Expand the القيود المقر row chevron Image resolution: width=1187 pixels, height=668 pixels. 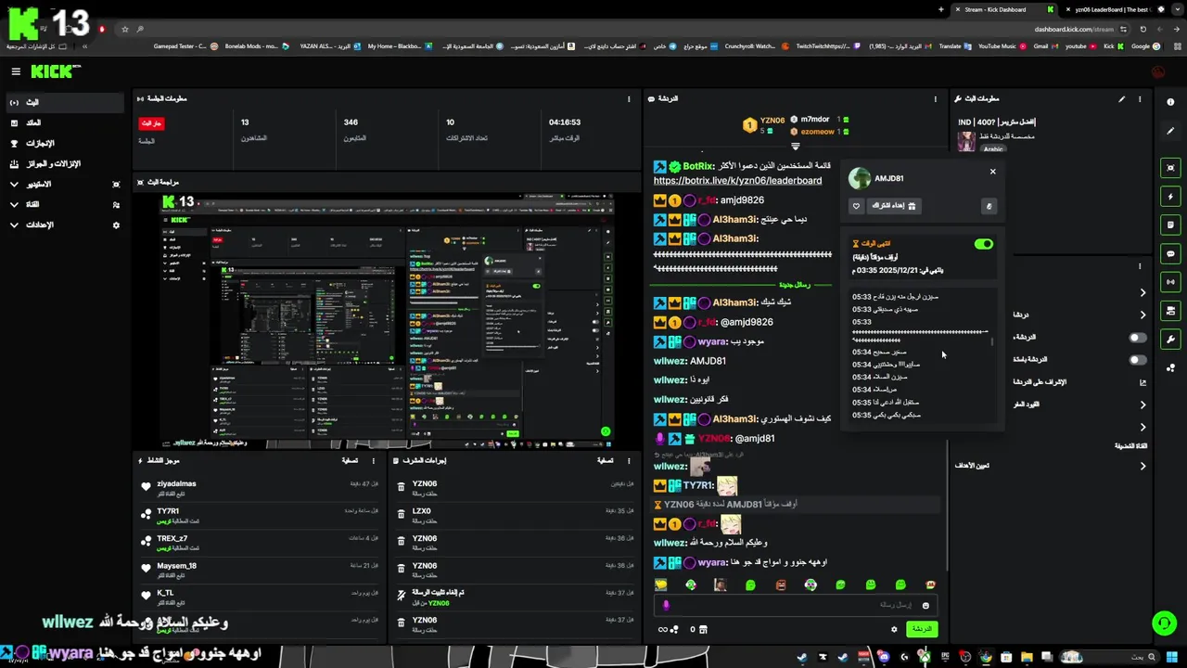click(x=1142, y=405)
